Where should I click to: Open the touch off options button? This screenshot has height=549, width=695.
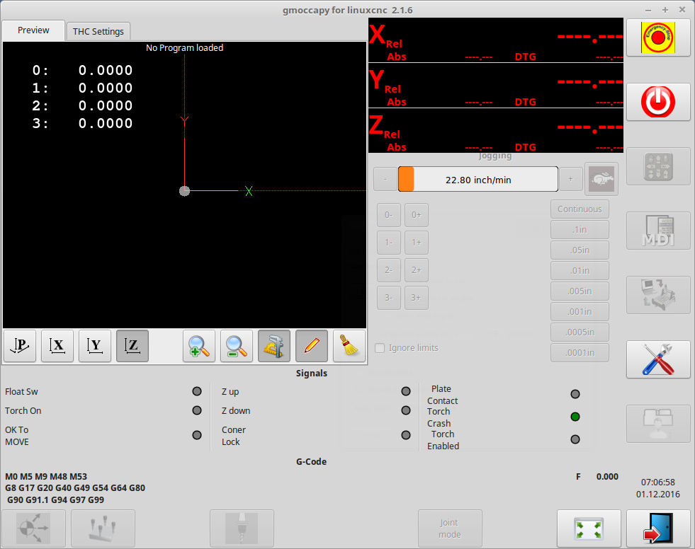point(103,528)
